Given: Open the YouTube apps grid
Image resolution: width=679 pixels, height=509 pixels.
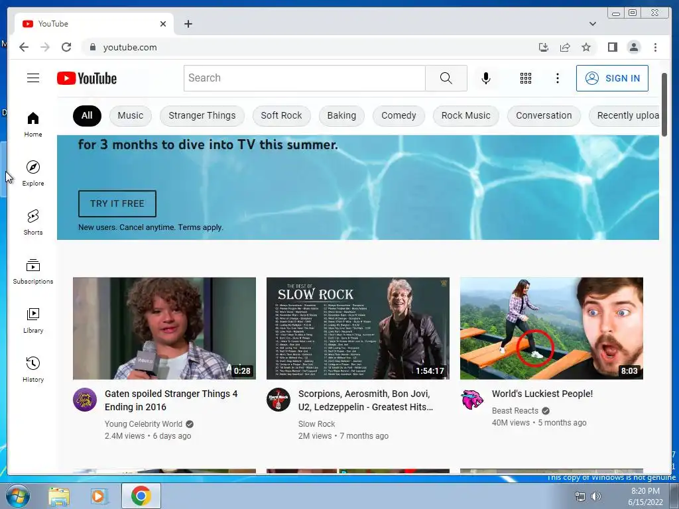Looking at the screenshot, I should 526,78.
